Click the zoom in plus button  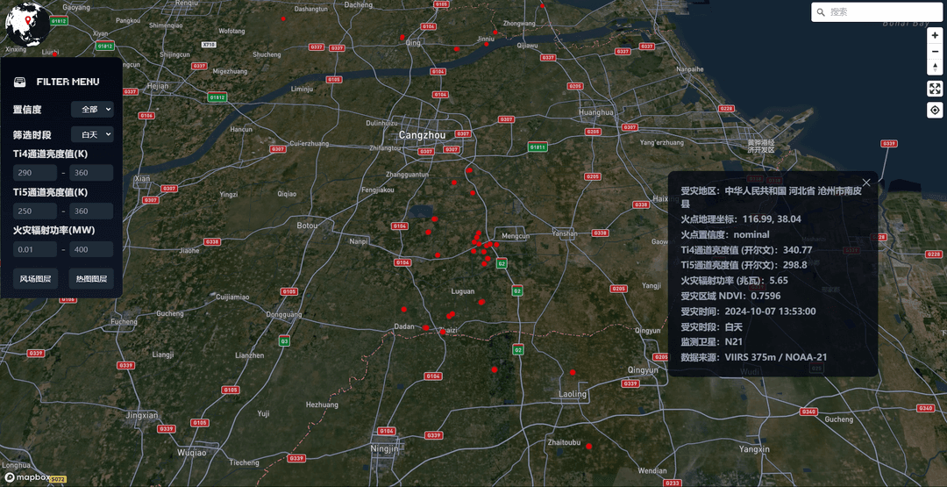935,36
